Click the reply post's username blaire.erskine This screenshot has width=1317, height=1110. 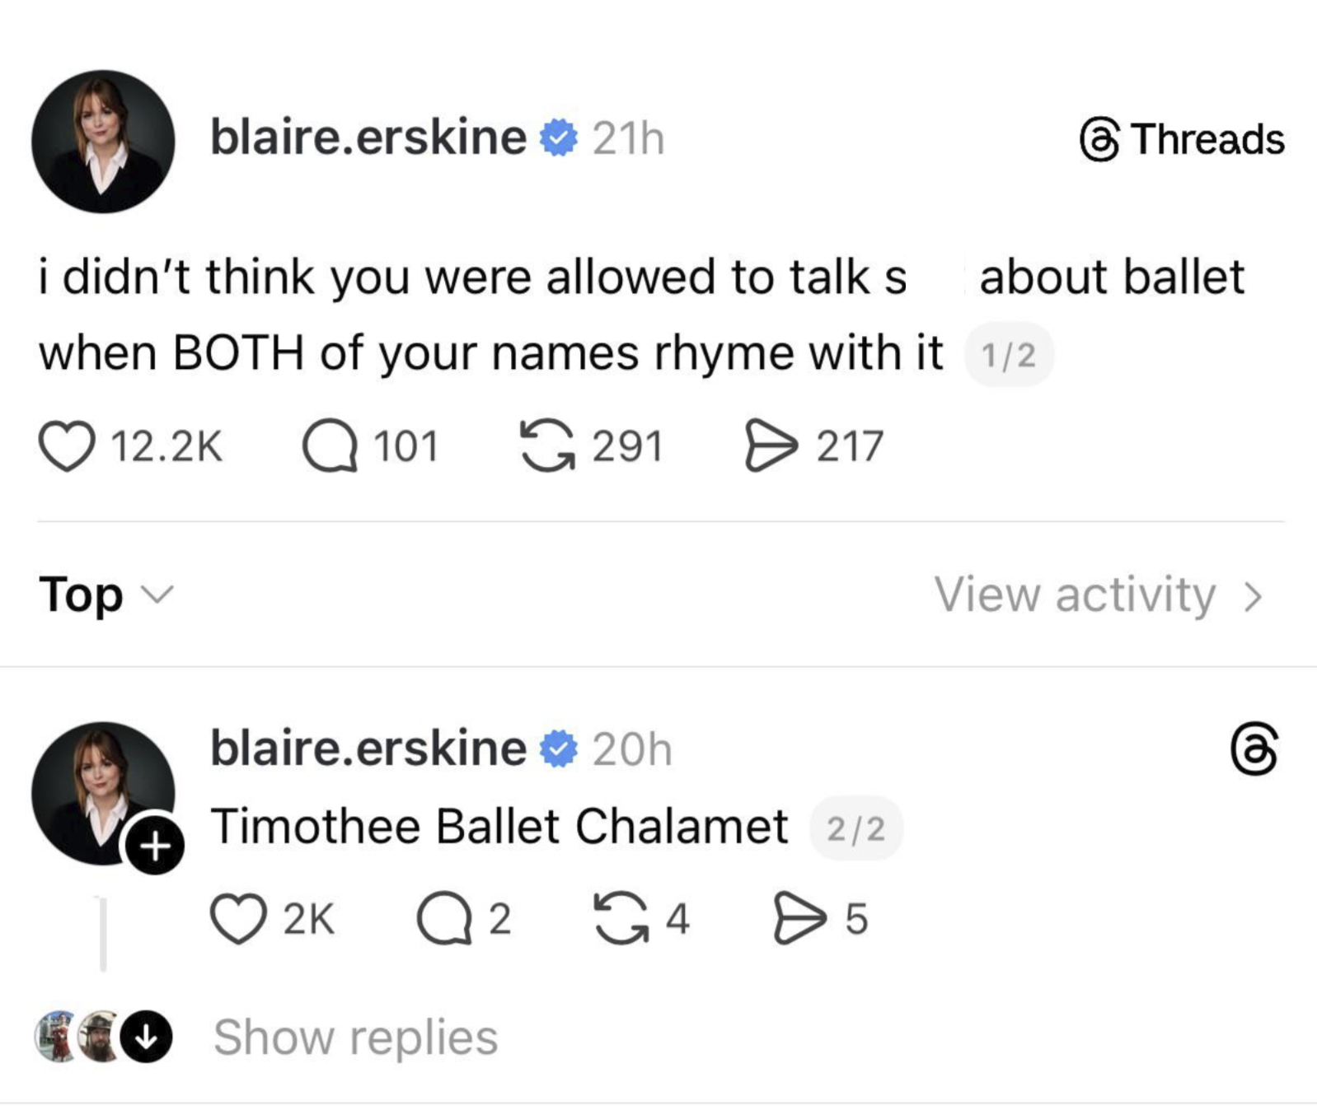(368, 749)
